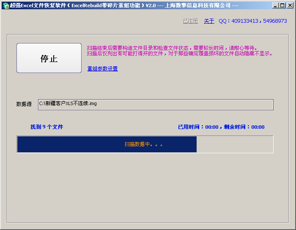Click the 停止 stop button
Screen dimensions: 296x230
[49, 58]
